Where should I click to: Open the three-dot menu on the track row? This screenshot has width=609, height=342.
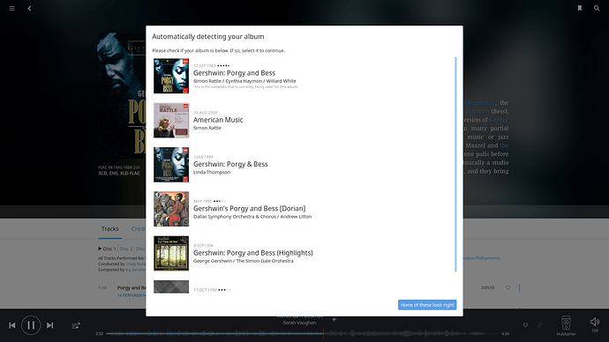tap(519, 287)
